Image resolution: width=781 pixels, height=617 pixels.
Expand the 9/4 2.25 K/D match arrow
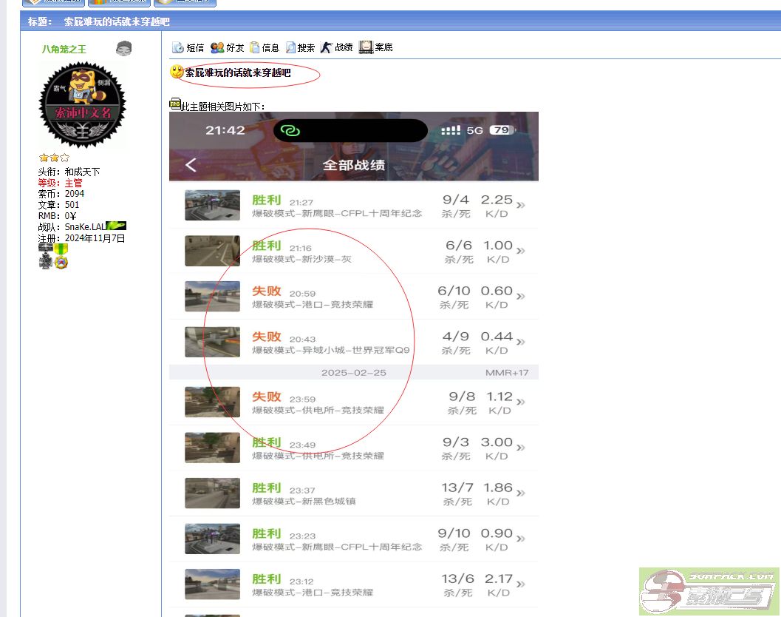tap(521, 205)
